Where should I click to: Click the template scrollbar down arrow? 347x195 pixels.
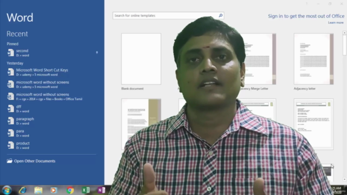(345, 179)
